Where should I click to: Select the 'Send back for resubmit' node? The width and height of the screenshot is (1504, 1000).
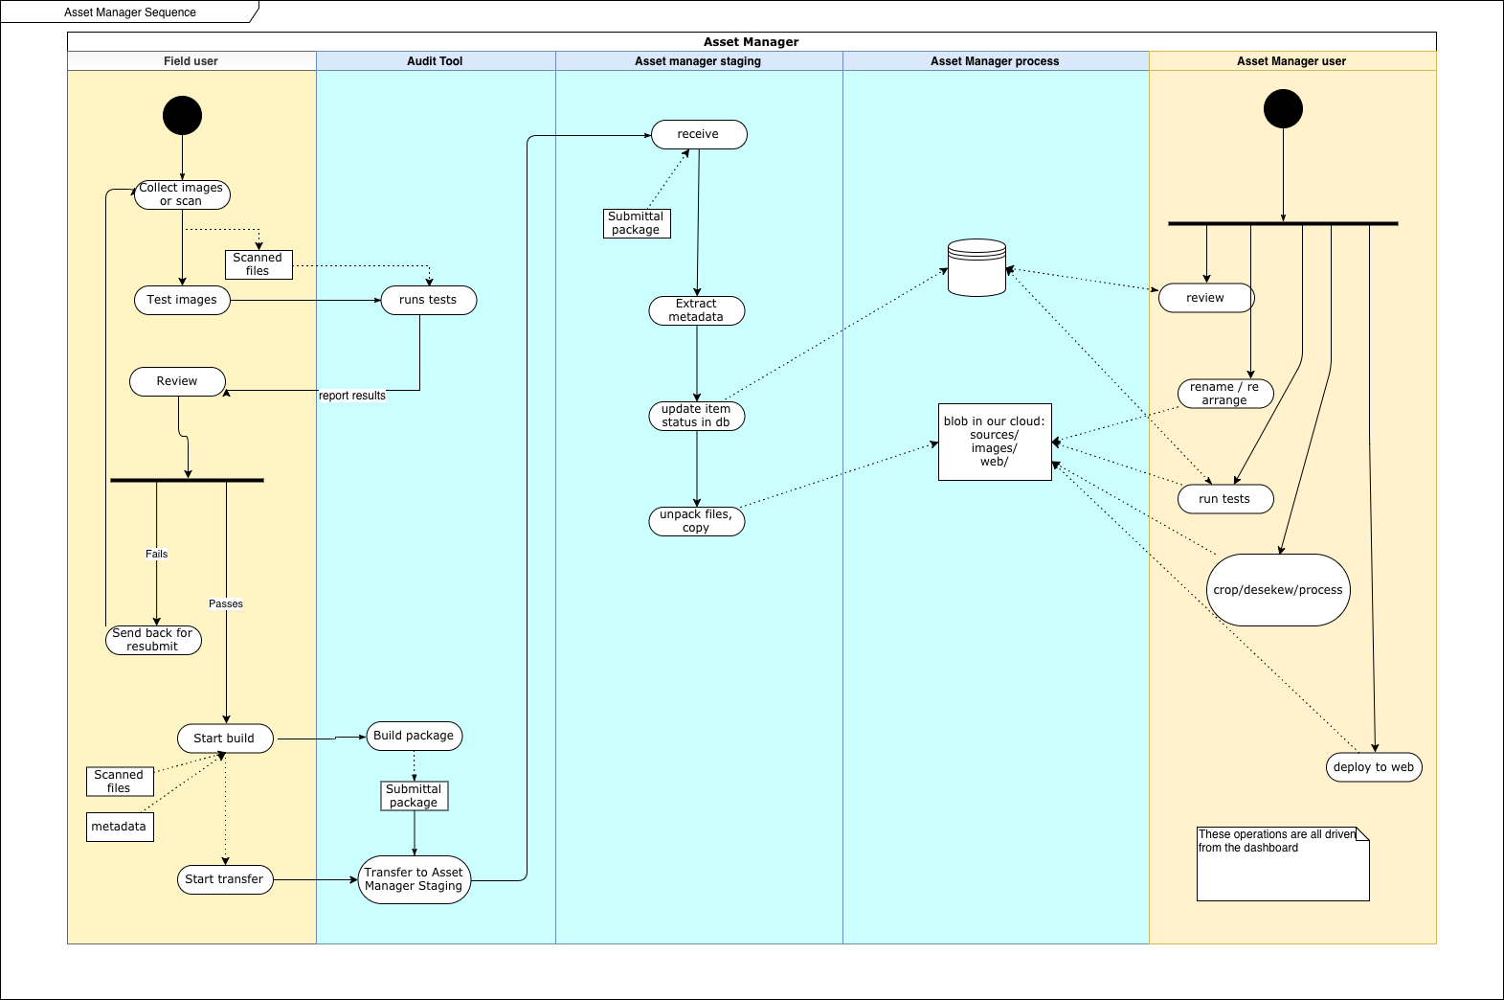[153, 640]
